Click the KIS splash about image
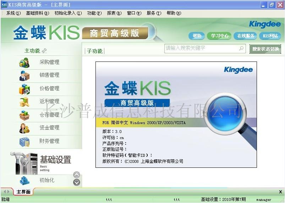 pyautogui.click(x=176, y=114)
